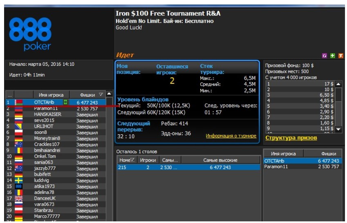Select ОТСТАНЬ row in left player list
The height and width of the screenshot is (223, 347).
coord(56,102)
